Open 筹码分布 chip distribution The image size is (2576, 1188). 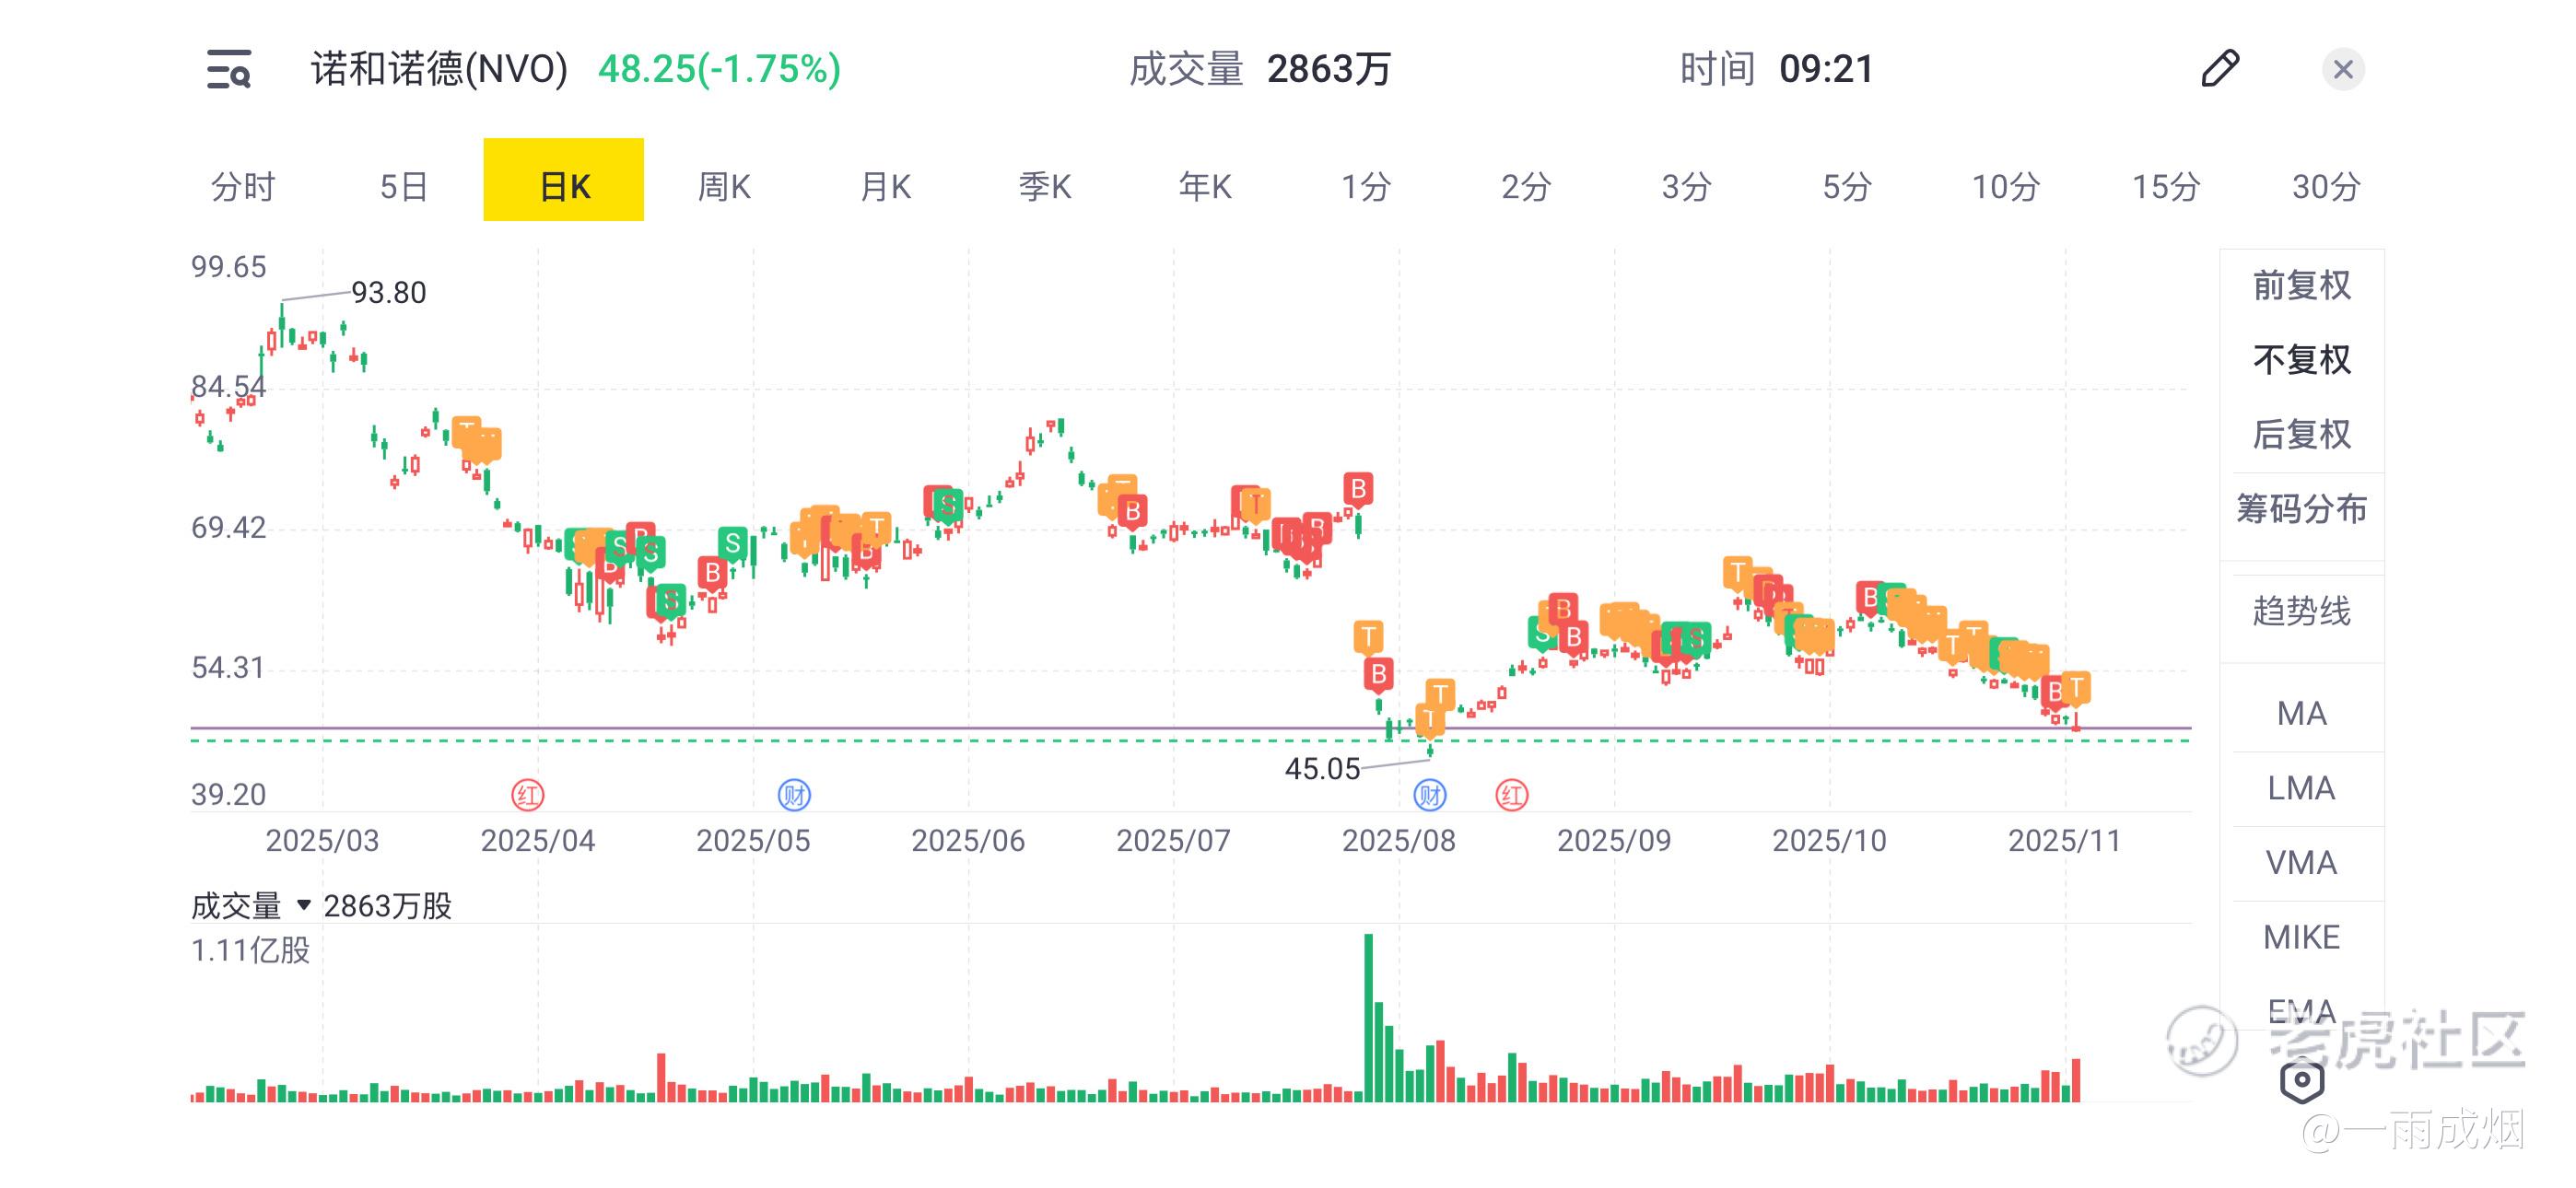pos(2301,509)
